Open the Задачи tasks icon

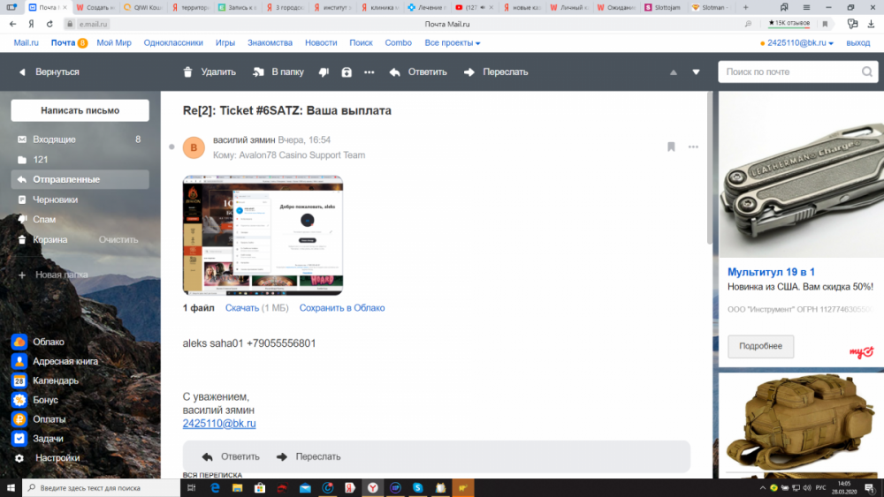[x=19, y=439]
